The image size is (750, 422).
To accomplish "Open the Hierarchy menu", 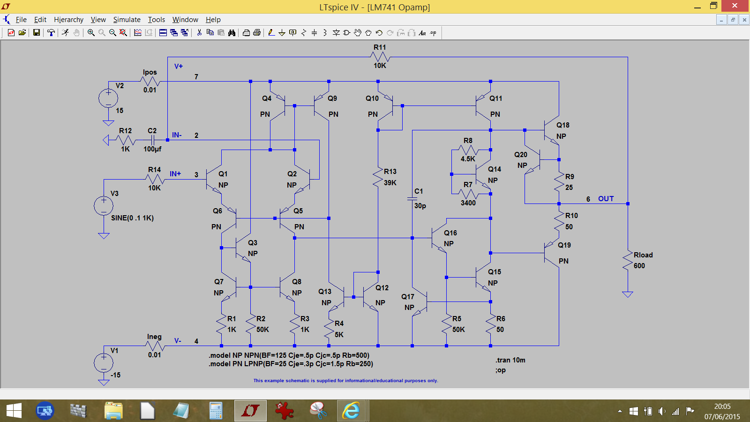I will pyautogui.click(x=68, y=20).
